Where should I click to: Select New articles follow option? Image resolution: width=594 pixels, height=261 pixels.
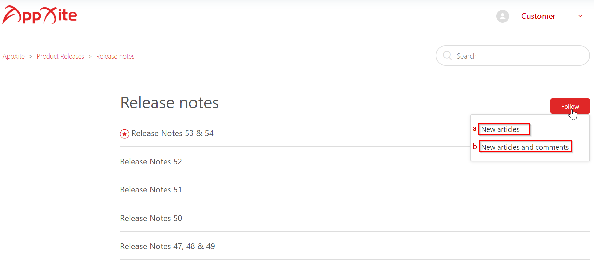(500, 129)
